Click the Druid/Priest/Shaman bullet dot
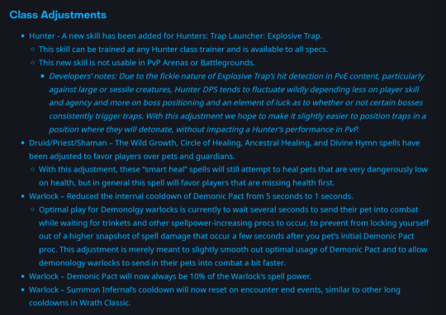This screenshot has height=315, width=446. (23, 143)
